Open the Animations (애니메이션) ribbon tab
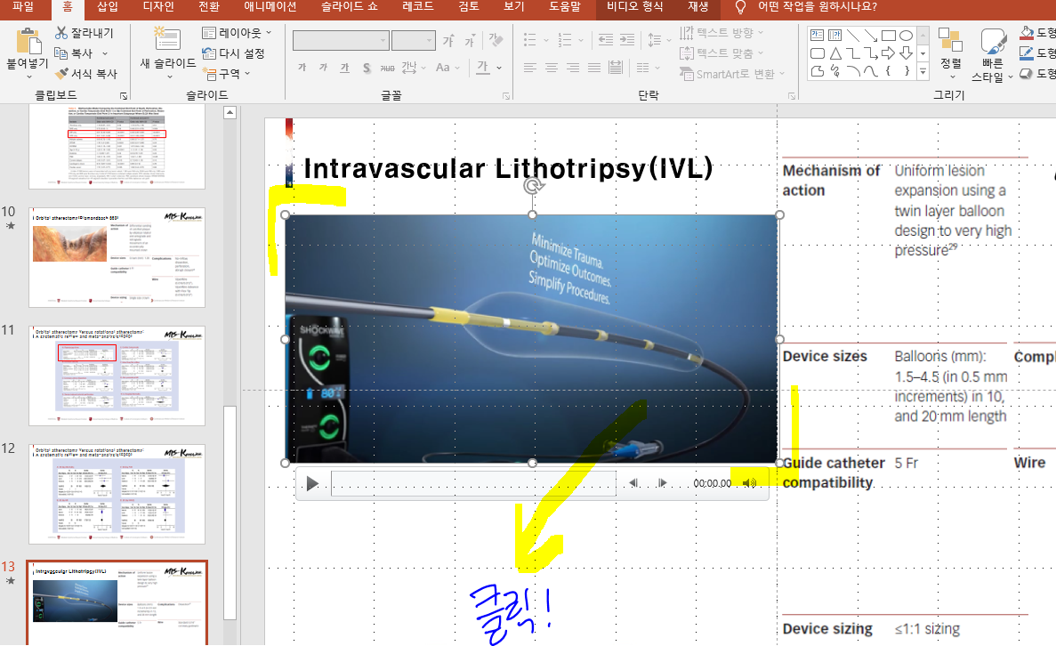The image size is (1056, 646). 270,7
